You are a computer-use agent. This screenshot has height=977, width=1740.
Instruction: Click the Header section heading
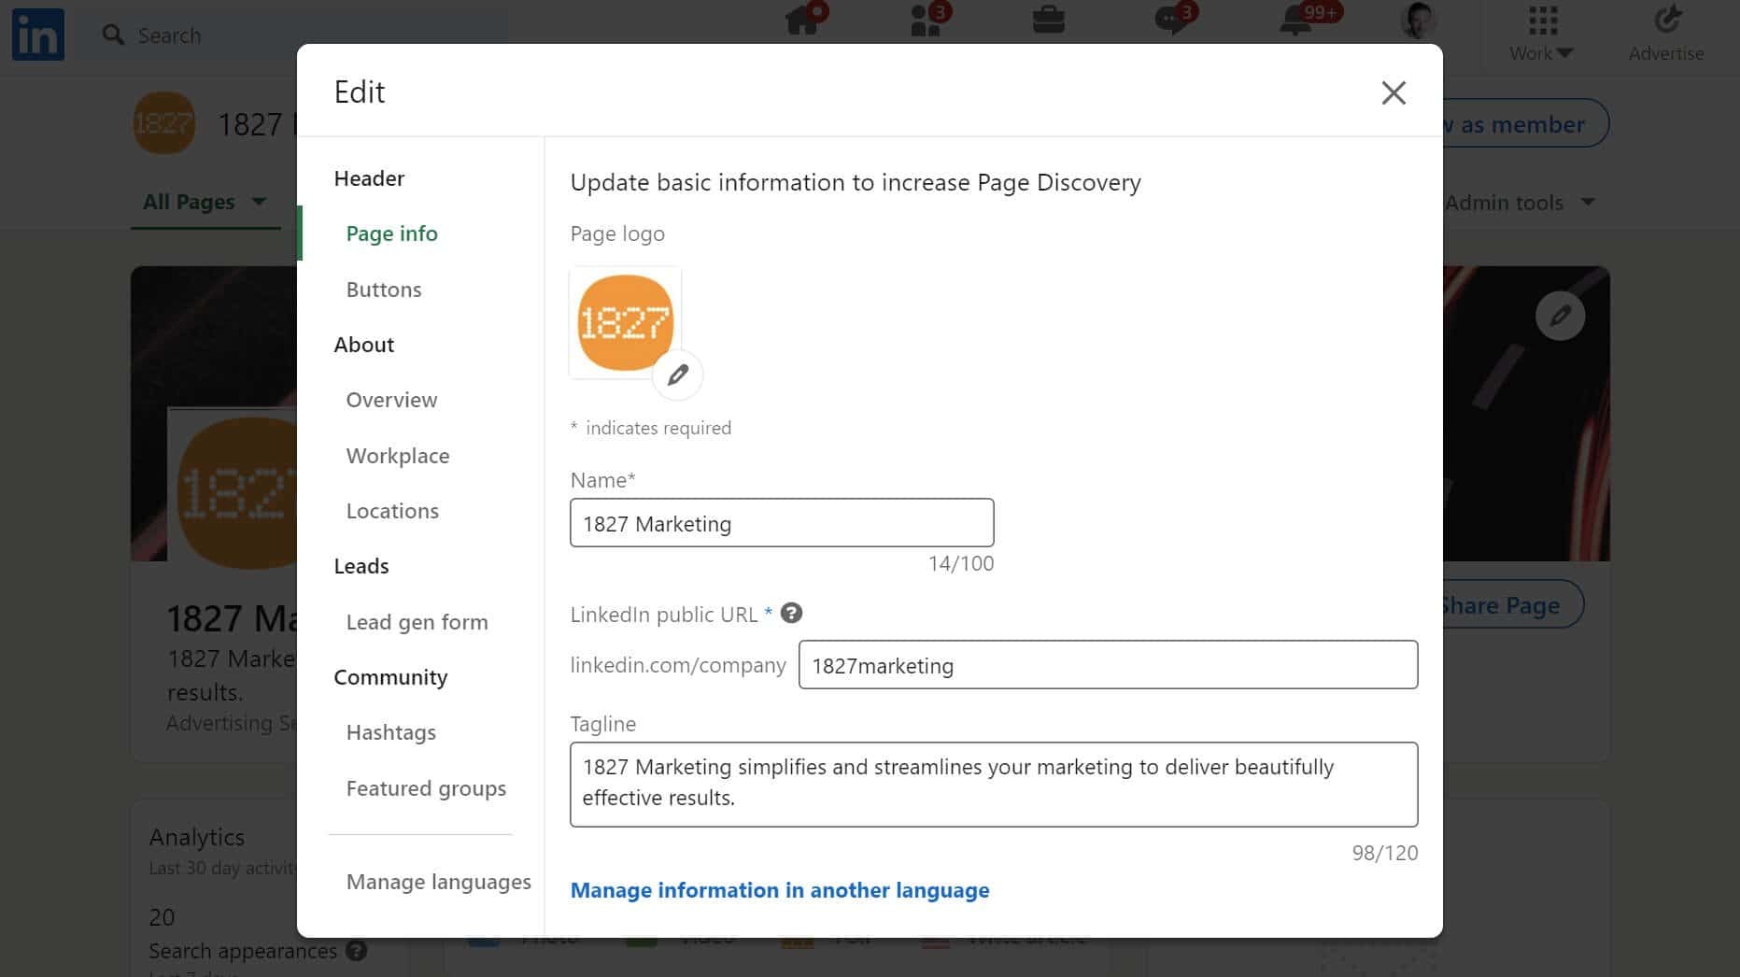[369, 178]
